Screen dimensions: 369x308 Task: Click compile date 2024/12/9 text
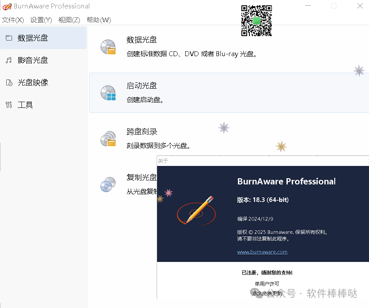261,219
